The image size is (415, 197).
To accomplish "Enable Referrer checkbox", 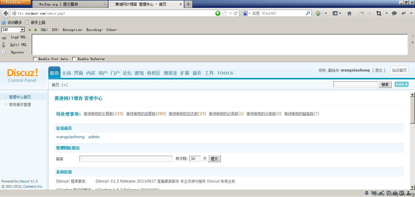I will click(74, 59).
